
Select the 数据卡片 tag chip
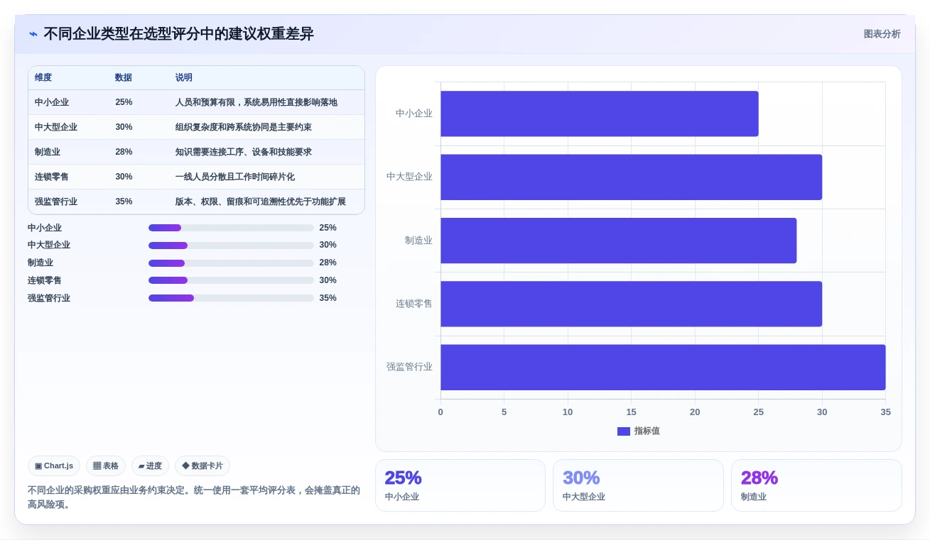coord(202,465)
